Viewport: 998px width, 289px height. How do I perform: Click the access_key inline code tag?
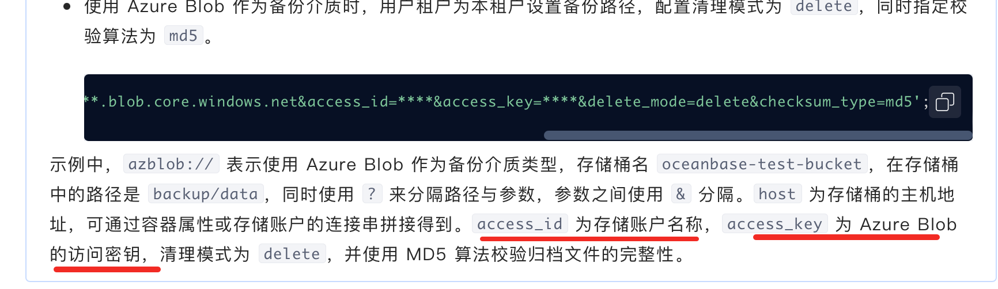tap(774, 224)
